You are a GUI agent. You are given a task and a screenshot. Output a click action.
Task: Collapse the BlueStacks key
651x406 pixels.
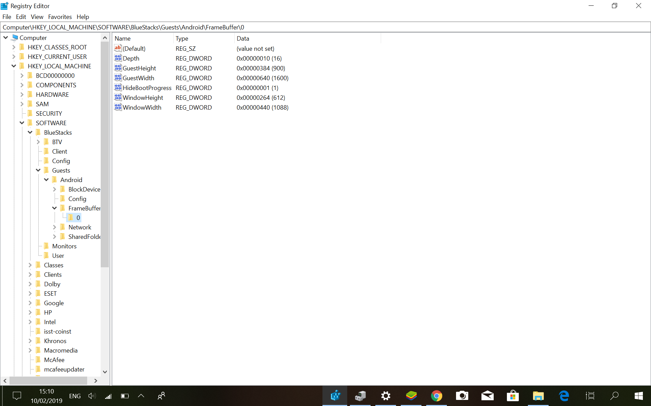tap(30, 132)
